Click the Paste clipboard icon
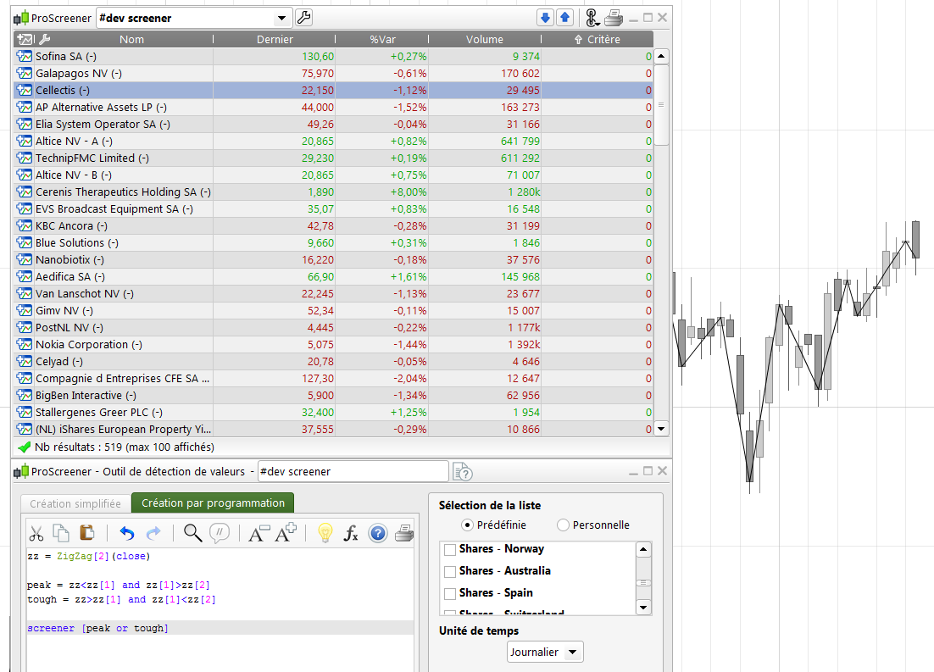The width and height of the screenshot is (934, 672). [x=87, y=532]
